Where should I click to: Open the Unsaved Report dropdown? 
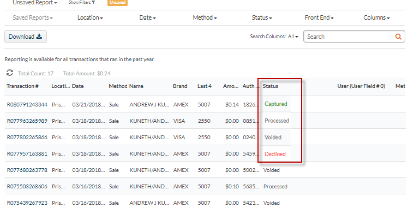coord(35,3)
